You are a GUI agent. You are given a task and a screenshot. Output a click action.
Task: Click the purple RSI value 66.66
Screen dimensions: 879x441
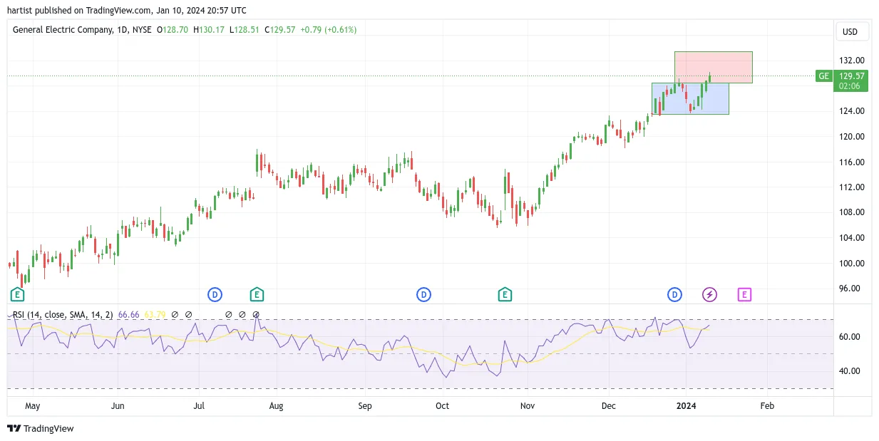click(x=128, y=314)
